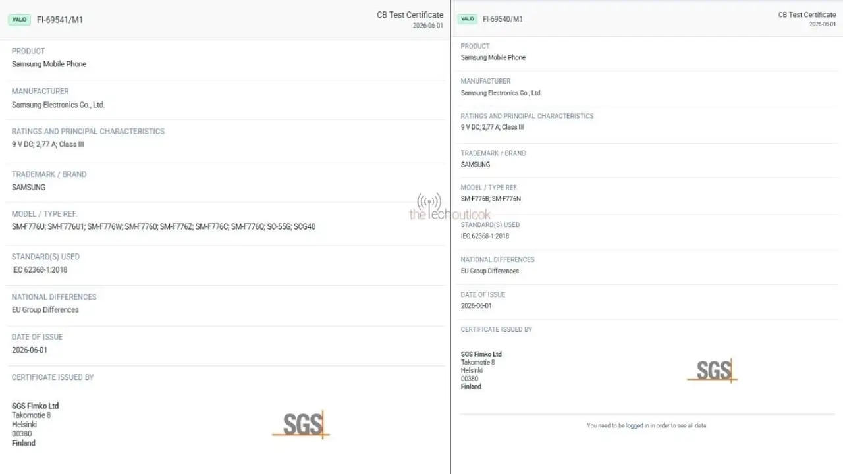Click 'SGS Fimko Ltd' in the FI-69540/M1 certificate
Viewport: 843px width, 474px height.
coord(481,354)
